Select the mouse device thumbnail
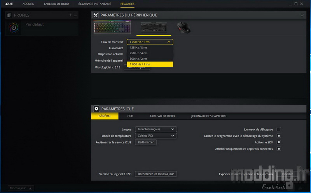 click(183, 28)
